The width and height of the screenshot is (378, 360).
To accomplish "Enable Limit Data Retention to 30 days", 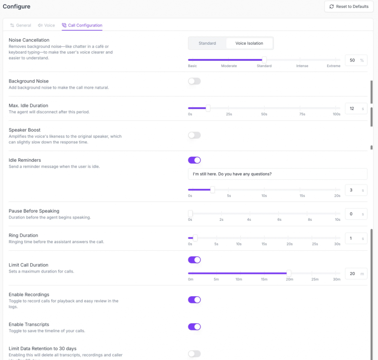I will (x=194, y=354).
